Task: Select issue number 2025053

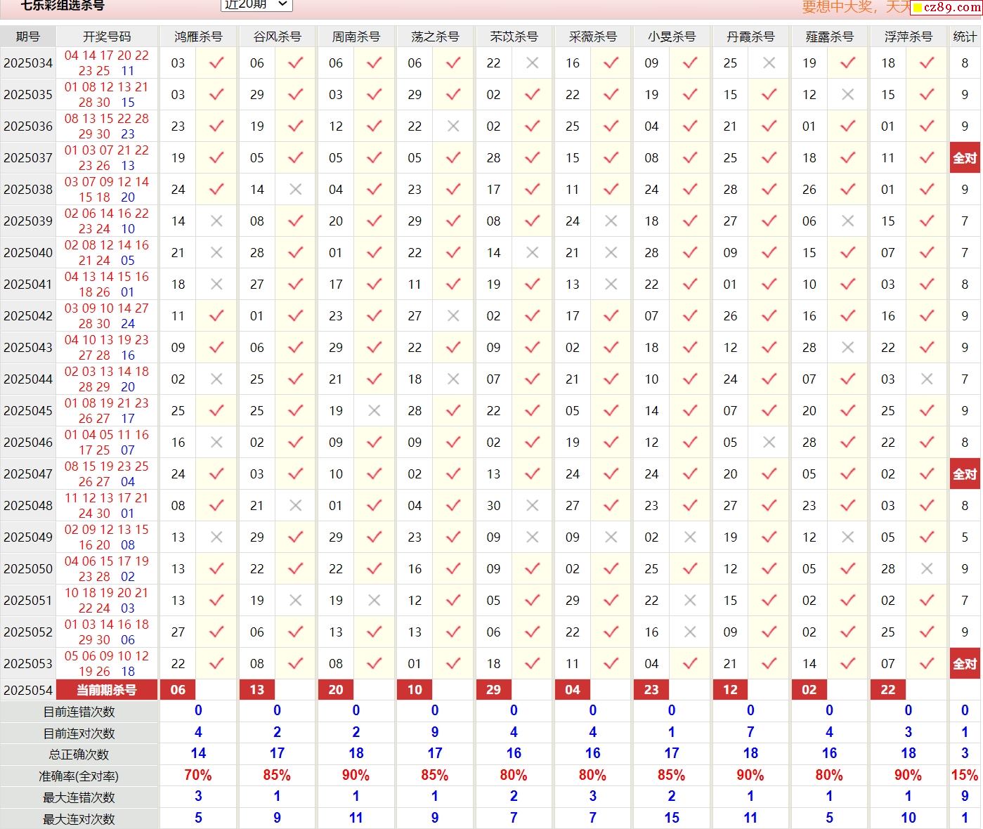Action: tap(28, 664)
